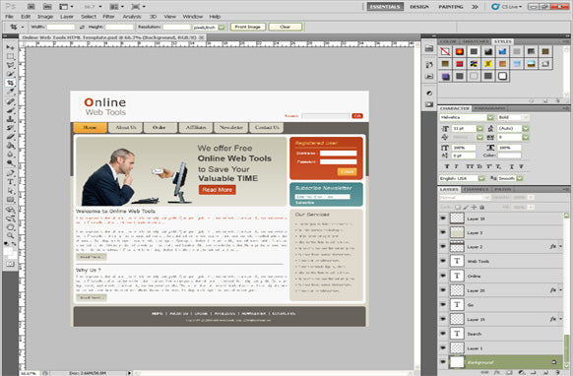Click the Clear button in options bar

286,27
